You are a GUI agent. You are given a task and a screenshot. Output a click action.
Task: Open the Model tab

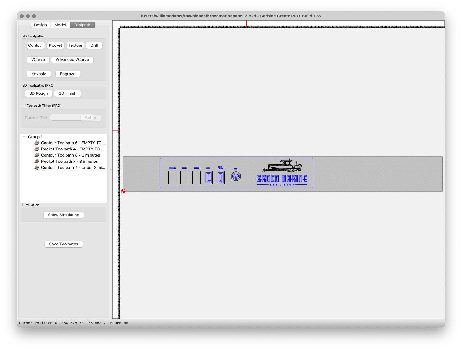coord(60,25)
